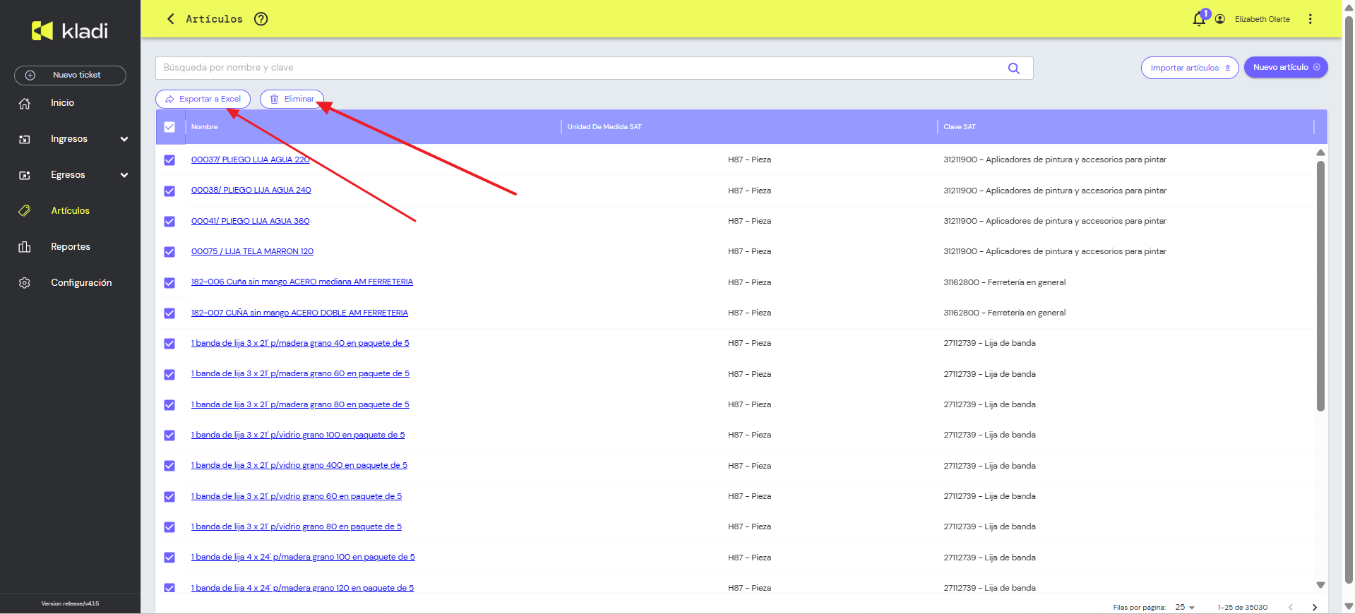The width and height of the screenshot is (1355, 614).
Task: Click the Egresos sidebar icon
Action: tap(25, 175)
